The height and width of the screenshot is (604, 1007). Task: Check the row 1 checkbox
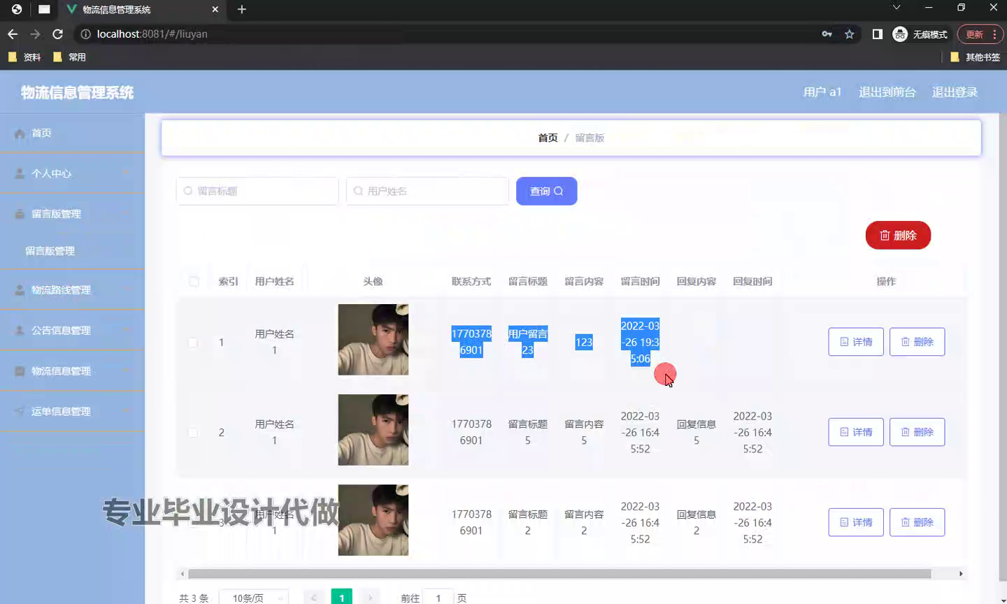tap(193, 343)
